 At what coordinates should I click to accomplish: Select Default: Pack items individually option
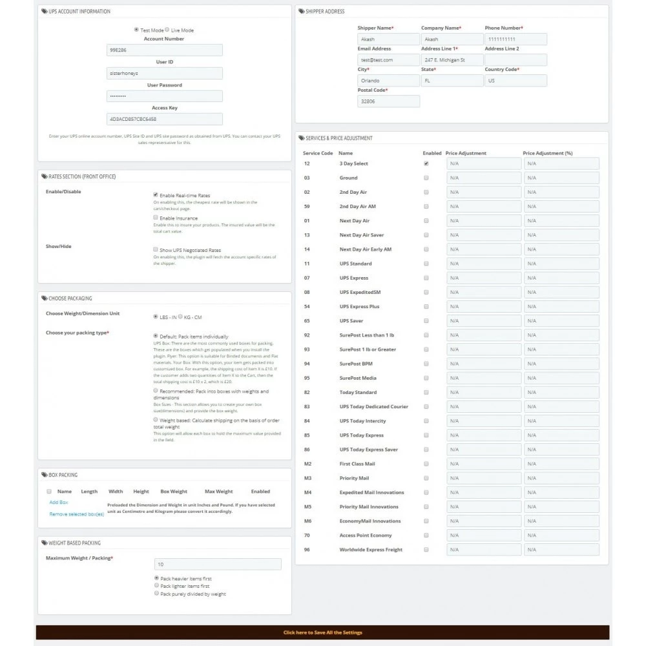tap(156, 336)
